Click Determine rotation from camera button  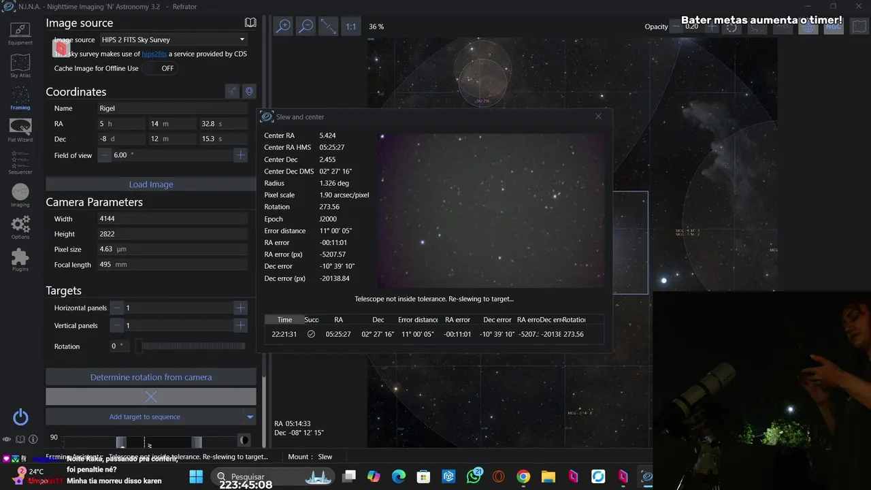[x=151, y=377]
